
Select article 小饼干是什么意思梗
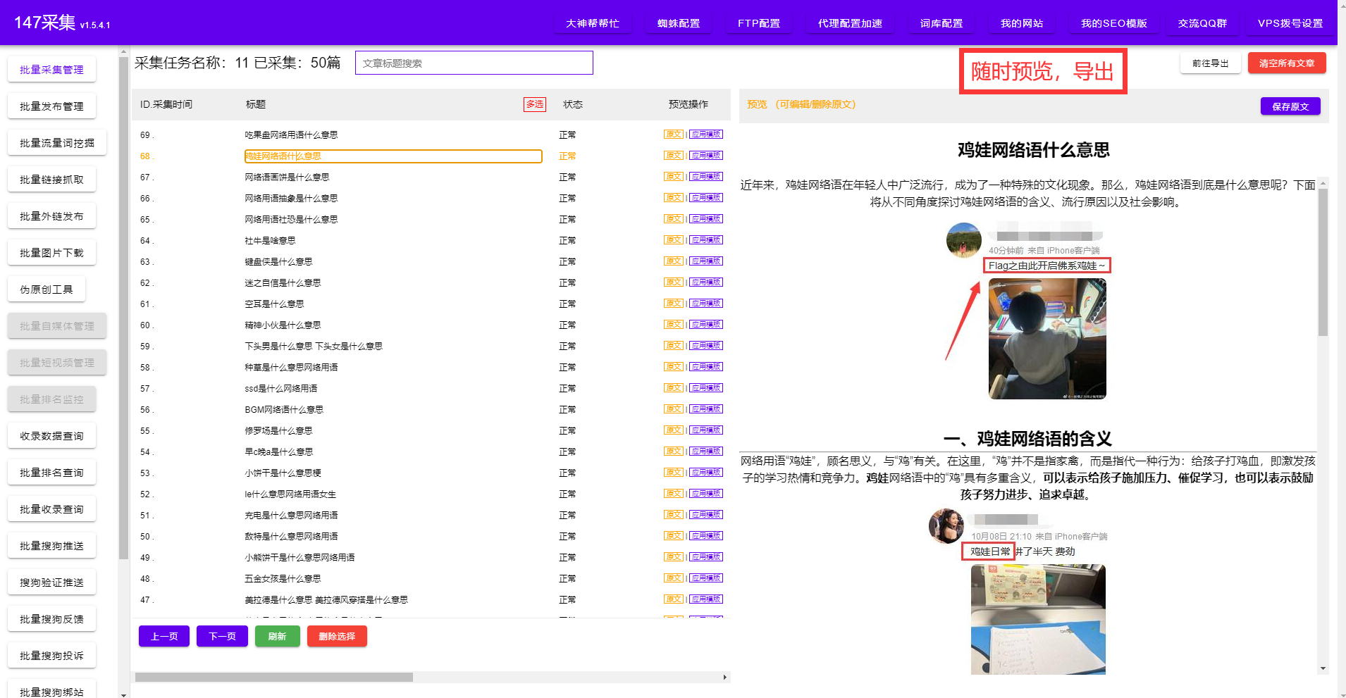tap(283, 473)
